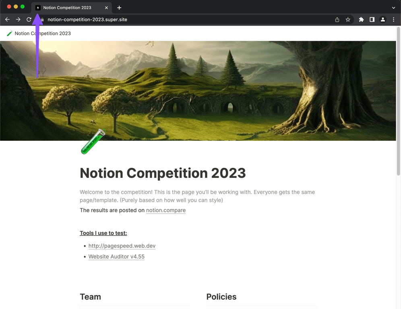Open the notion.compare link

166,210
